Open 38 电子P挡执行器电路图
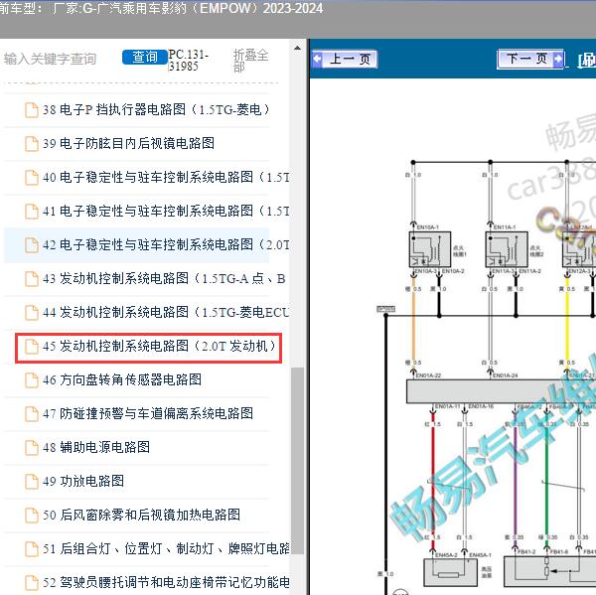 [156, 110]
